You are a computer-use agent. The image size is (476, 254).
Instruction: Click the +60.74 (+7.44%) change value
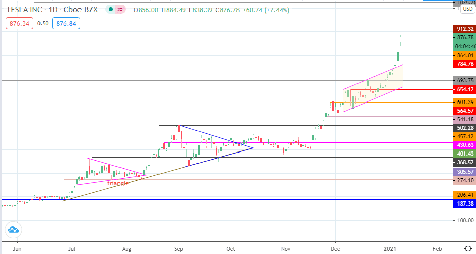(x=266, y=10)
